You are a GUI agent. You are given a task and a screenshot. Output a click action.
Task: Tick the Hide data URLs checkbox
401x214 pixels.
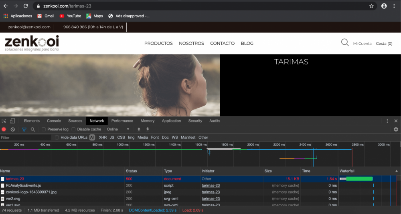[57, 138]
